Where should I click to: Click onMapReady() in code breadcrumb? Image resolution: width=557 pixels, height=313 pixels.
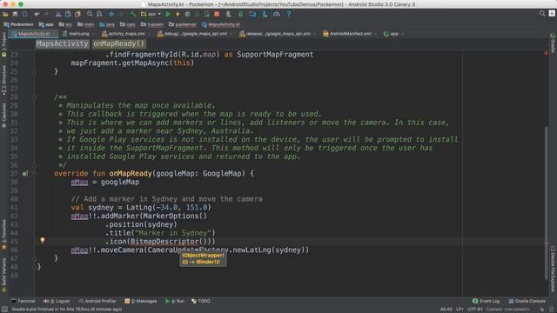coord(119,43)
